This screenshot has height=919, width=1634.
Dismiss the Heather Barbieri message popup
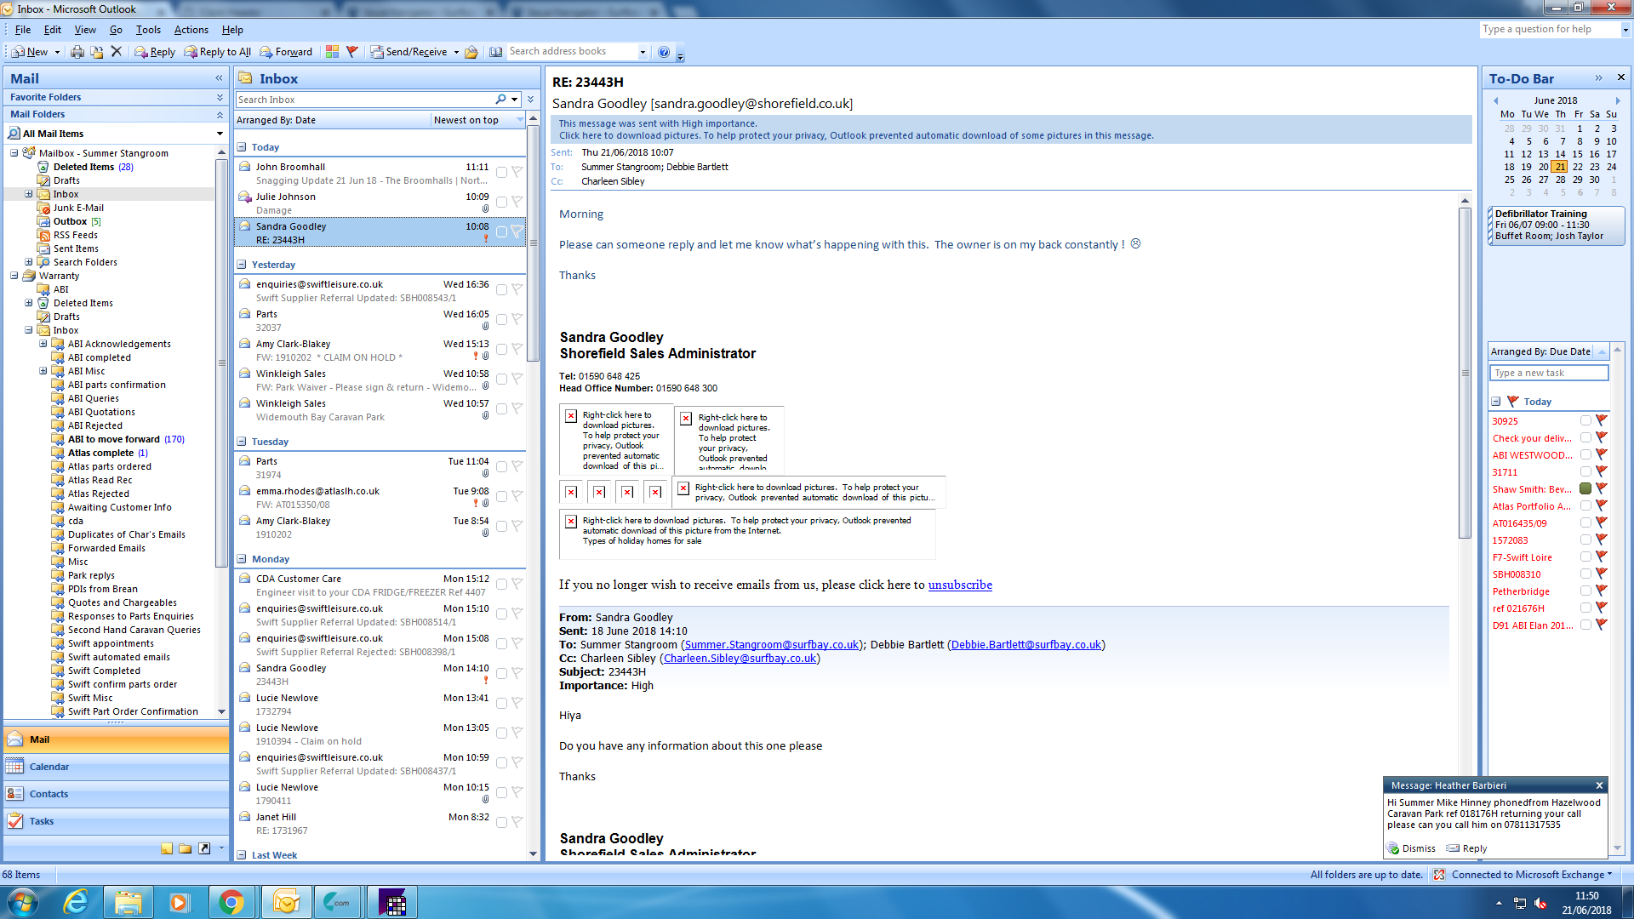pyautogui.click(x=1418, y=848)
